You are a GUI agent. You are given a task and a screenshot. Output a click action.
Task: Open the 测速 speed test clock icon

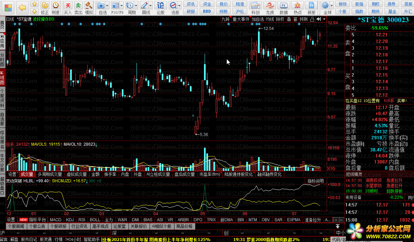pos(56,7)
